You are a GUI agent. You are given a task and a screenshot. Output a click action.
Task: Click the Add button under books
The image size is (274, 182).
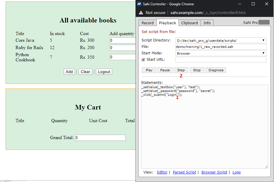click(69, 72)
